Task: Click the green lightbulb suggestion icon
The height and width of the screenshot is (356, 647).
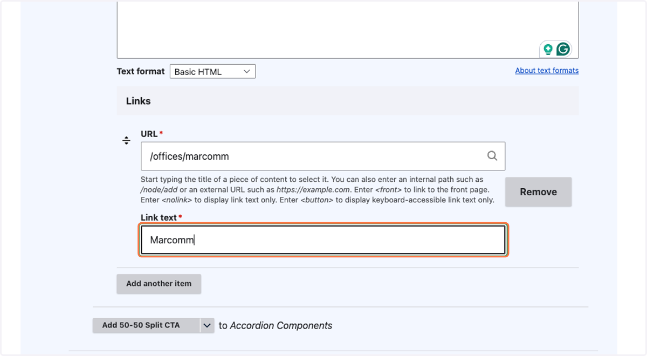Action: pyautogui.click(x=548, y=50)
